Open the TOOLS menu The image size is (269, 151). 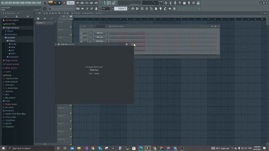(34, 3)
